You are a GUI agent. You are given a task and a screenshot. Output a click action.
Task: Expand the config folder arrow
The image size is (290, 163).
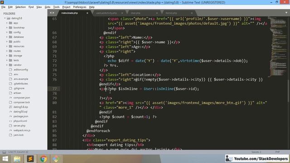point(7,32)
